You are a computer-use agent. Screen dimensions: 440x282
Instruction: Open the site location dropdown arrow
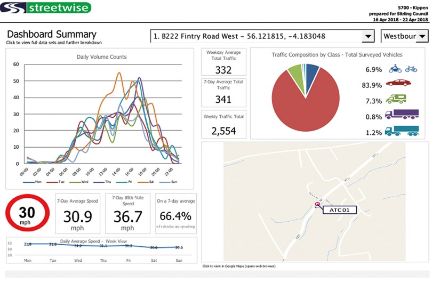[x=368, y=37]
